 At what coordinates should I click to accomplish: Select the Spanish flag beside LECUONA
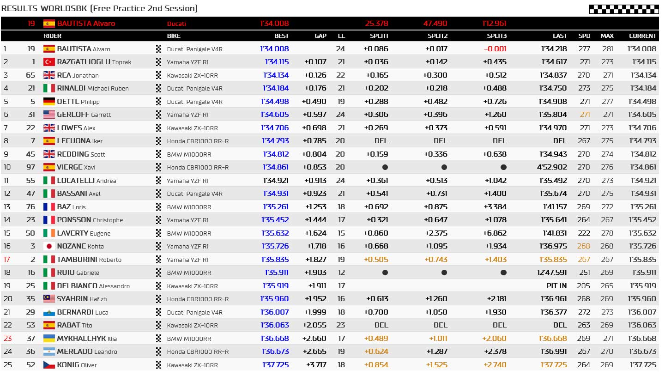[x=49, y=141]
